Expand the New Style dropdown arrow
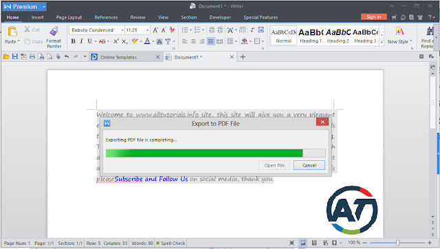This screenshot has width=440, height=249. pos(411,41)
